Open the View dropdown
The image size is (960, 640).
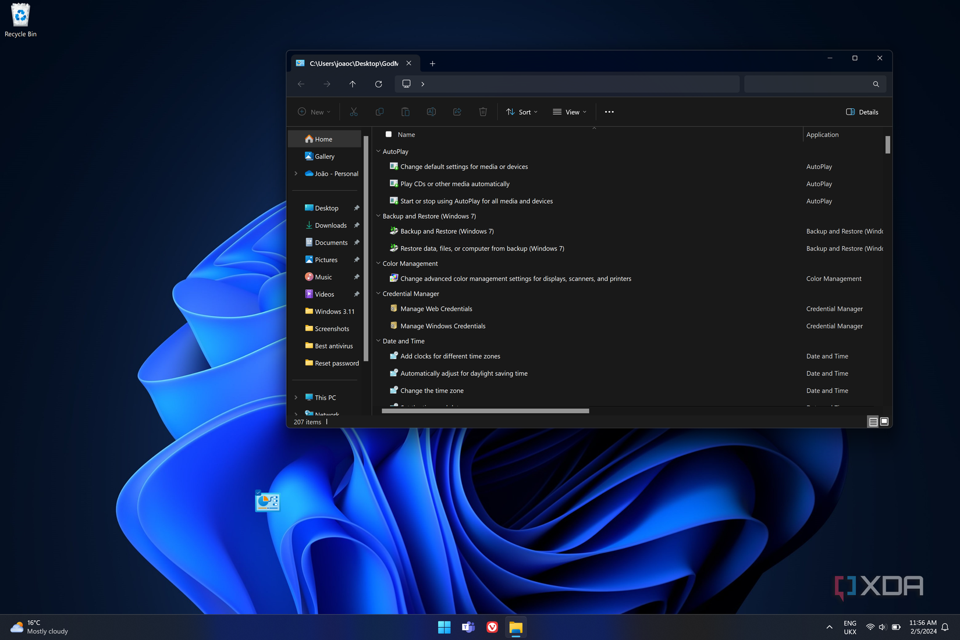coord(570,112)
